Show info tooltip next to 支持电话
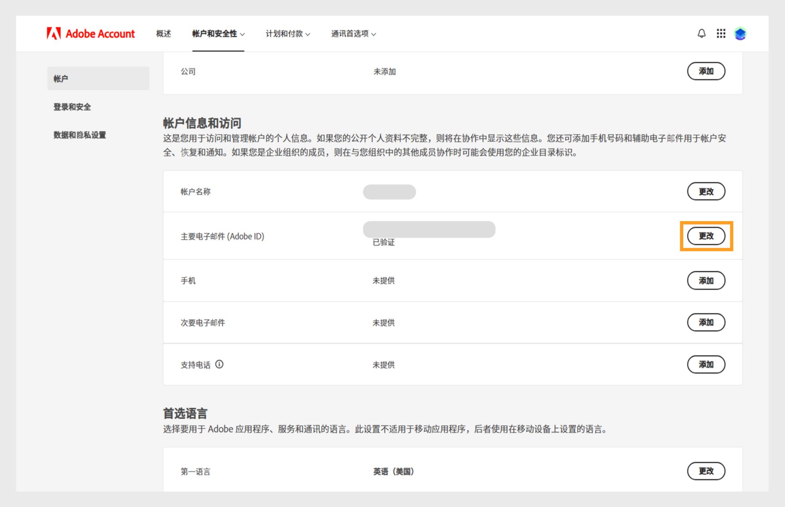Viewport: 785px width, 507px height. [220, 364]
